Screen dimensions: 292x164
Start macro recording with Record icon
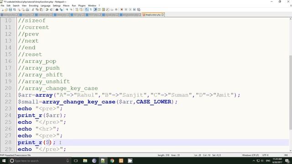pyautogui.click(x=122, y=10)
